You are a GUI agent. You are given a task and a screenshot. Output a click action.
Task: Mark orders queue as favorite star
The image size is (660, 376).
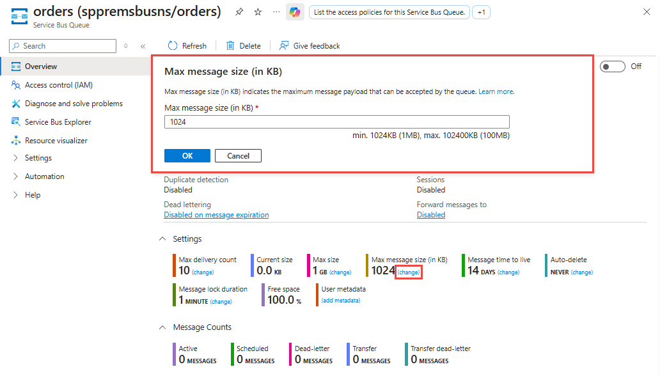tap(258, 12)
